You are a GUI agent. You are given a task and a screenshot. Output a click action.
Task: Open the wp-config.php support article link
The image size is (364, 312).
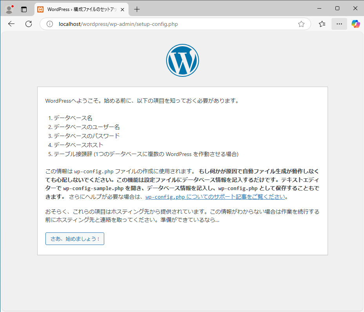click(x=215, y=197)
